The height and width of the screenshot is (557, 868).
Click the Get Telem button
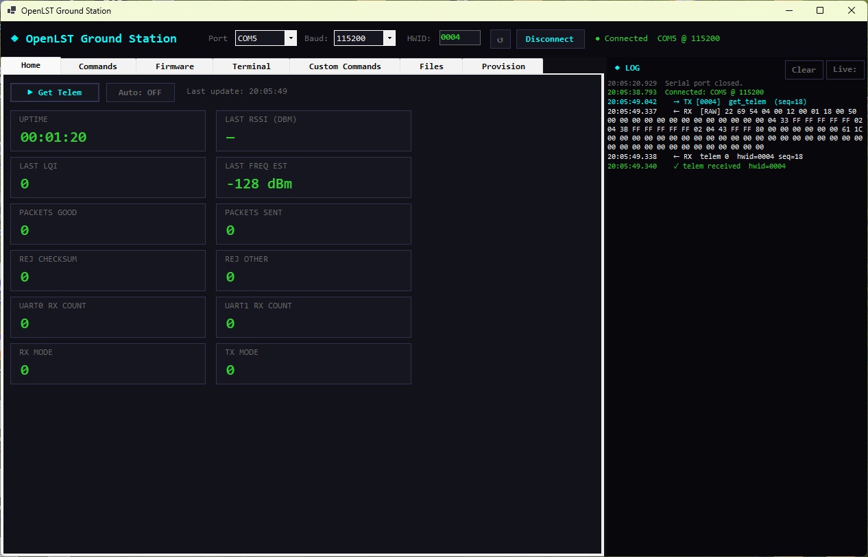(54, 92)
